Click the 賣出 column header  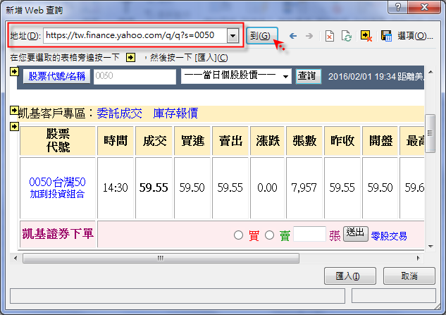pyautogui.click(x=230, y=141)
